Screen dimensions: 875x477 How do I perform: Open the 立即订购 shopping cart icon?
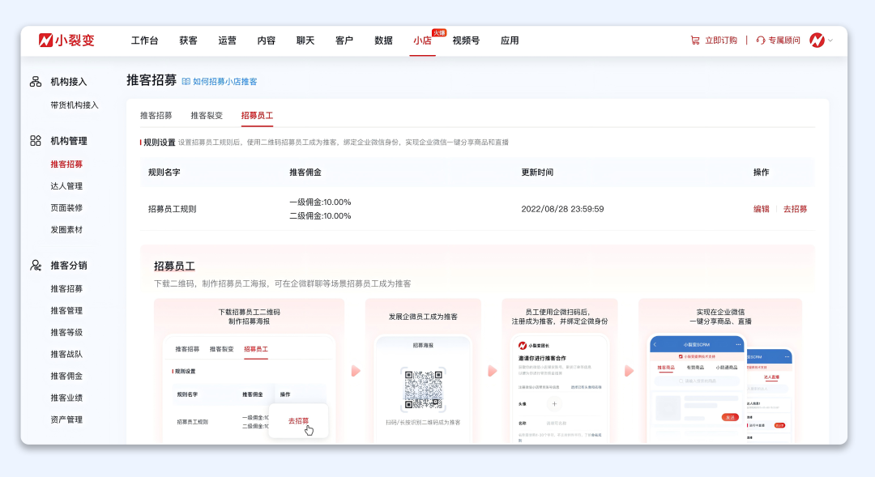point(694,39)
